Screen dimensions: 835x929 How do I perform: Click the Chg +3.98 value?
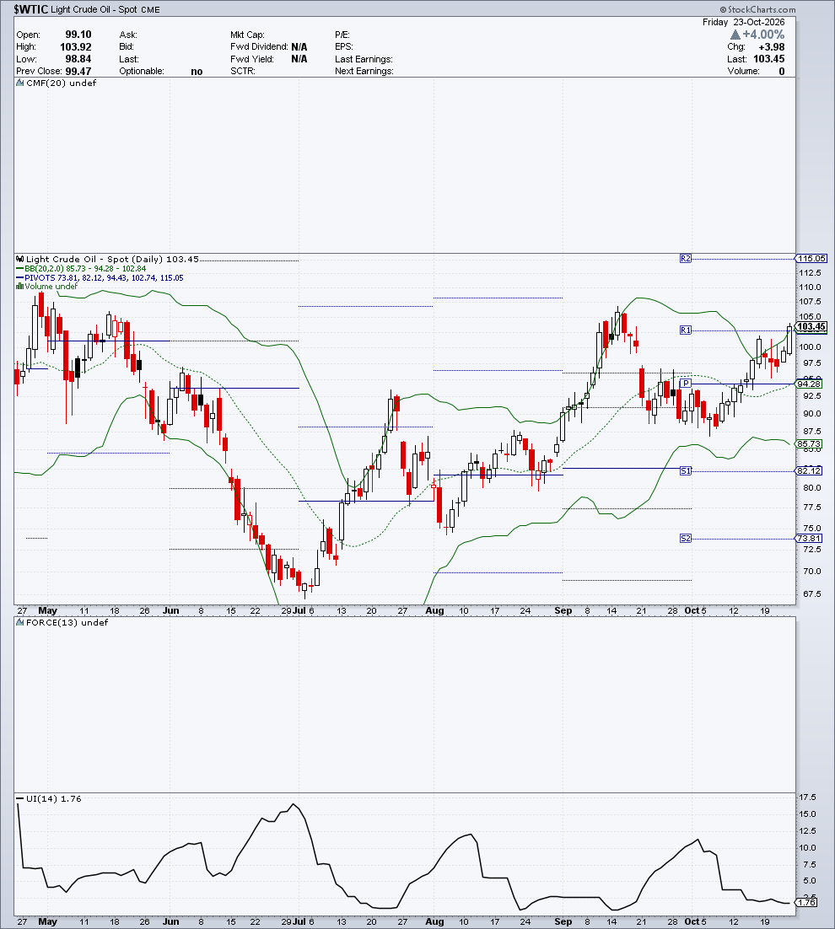tap(772, 47)
